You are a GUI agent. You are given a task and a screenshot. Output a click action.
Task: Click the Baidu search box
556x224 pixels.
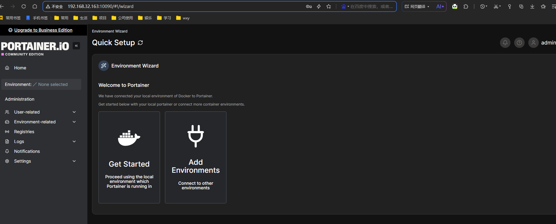(x=372, y=6)
